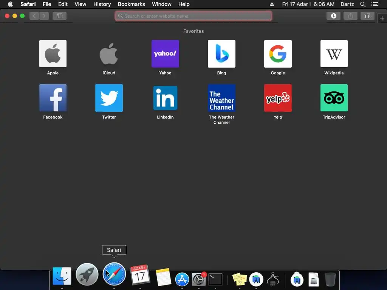Image resolution: width=387 pixels, height=290 pixels.
Task: Open System Information chip icon in Dock
Action: (x=273, y=279)
